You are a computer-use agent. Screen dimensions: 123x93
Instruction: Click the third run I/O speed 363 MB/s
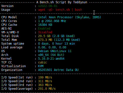45,85
